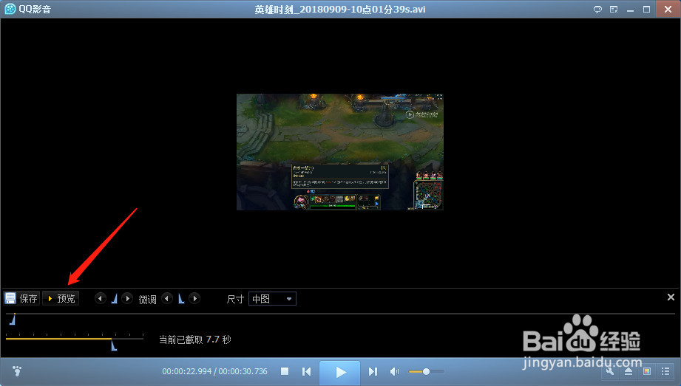Nudge start marker left with first arrow

click(101, 298)
